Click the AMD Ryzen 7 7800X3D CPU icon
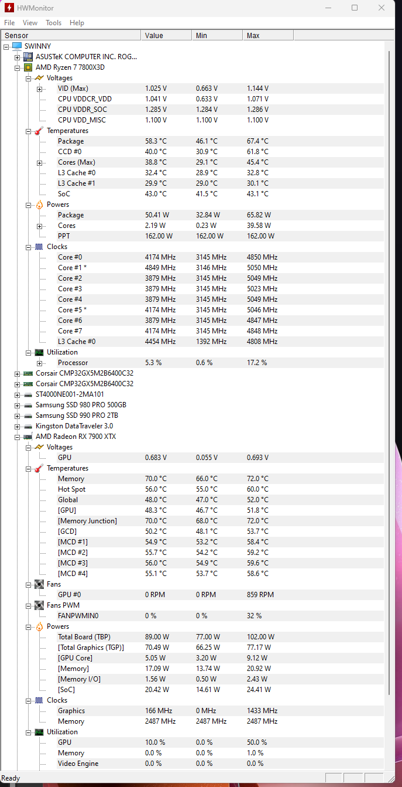 click(28, 67)
